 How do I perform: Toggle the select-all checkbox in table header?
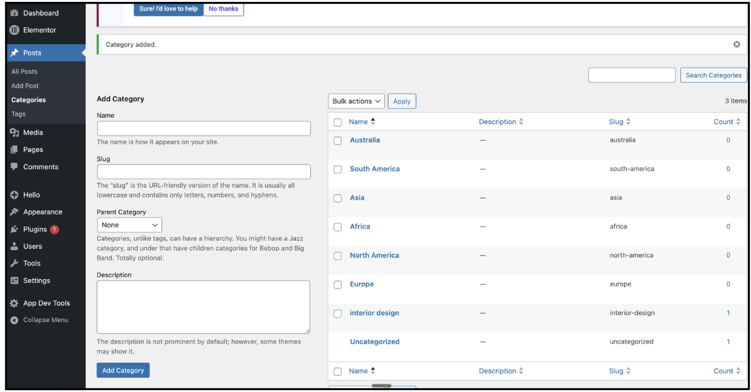pyautogui.click(x=338, y=122)
